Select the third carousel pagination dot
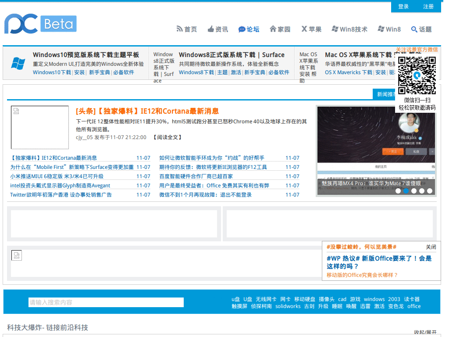Viewport: 449px width, 337px height. 413,190
